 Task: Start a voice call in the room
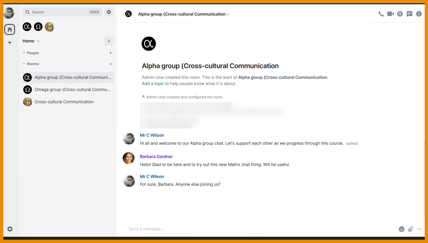381,14
